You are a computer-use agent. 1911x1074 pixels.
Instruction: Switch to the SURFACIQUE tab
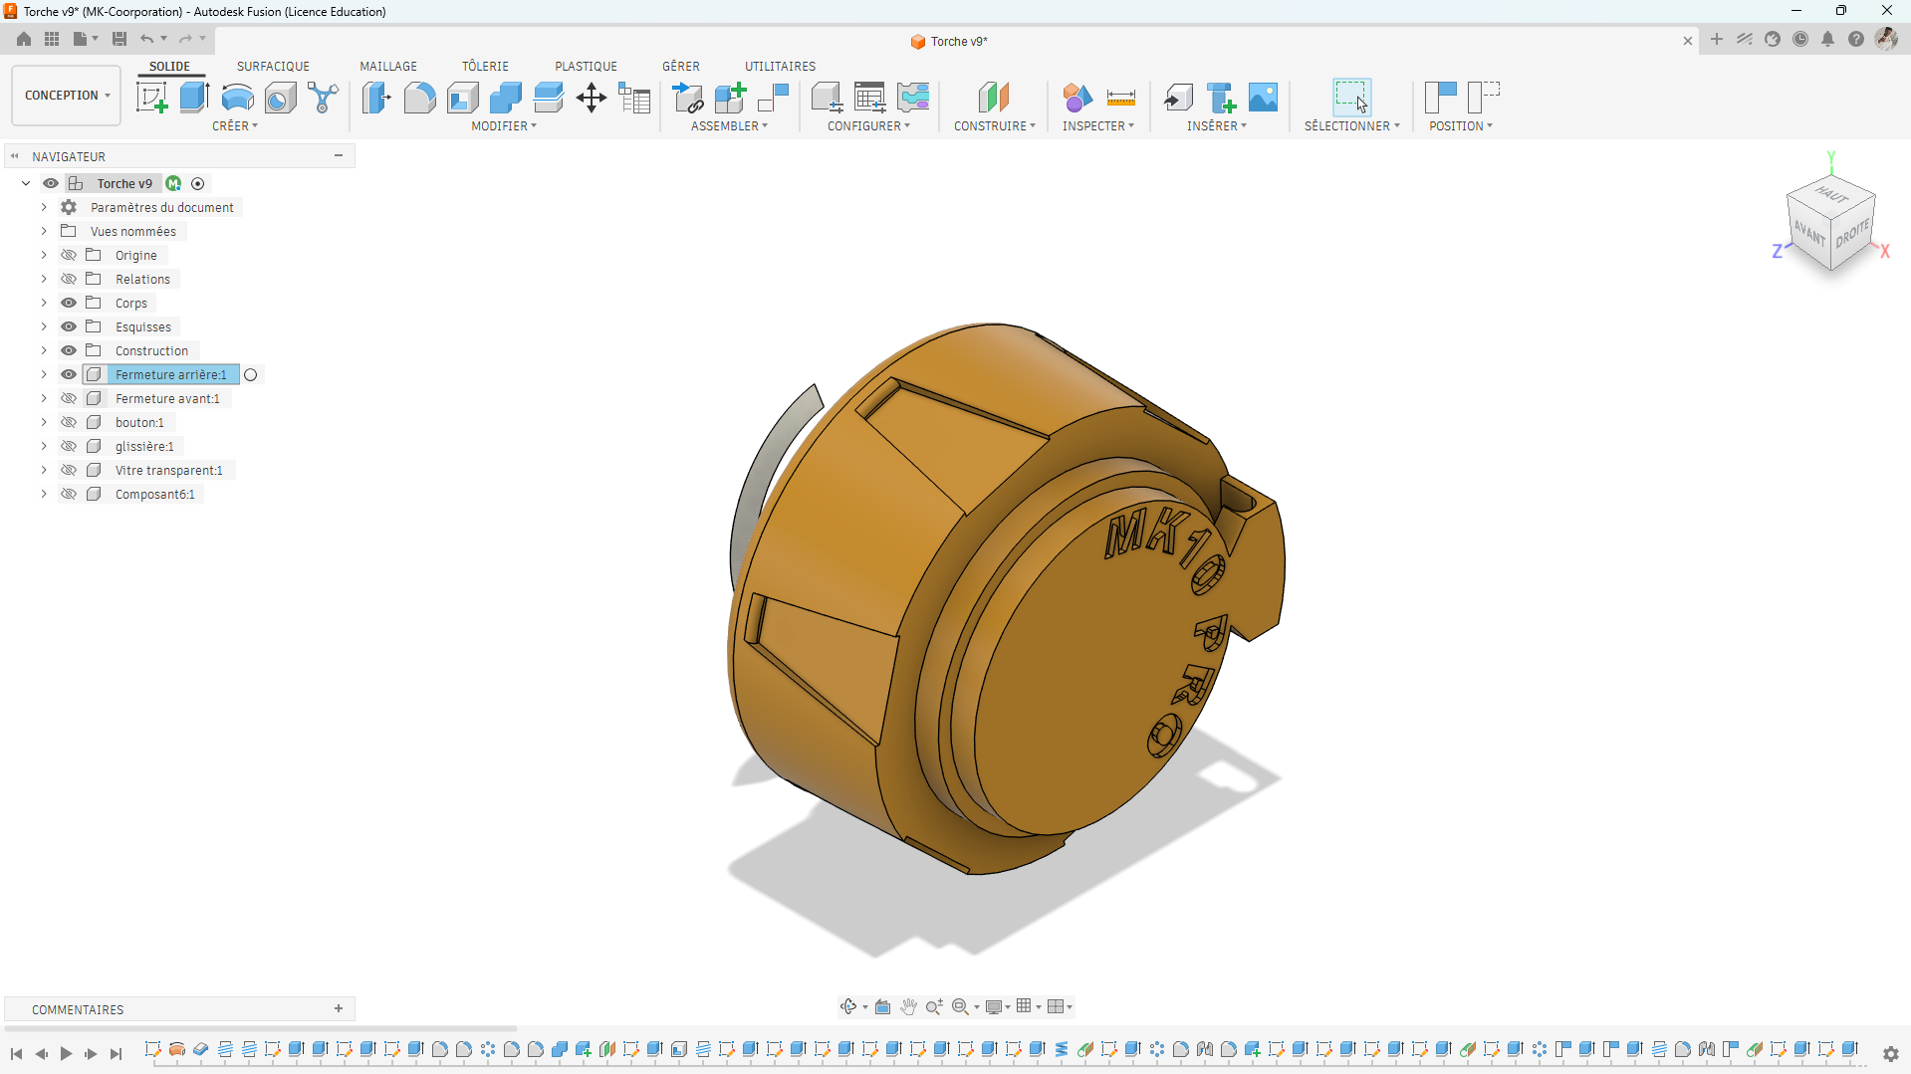tap(273, 66)
